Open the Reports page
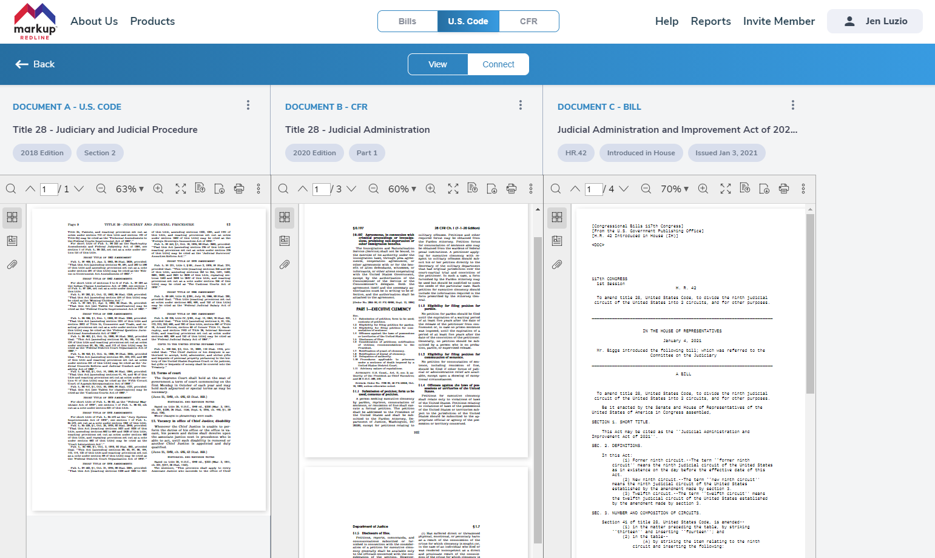The height and width of the screenshot is (558, 935). 711,21
